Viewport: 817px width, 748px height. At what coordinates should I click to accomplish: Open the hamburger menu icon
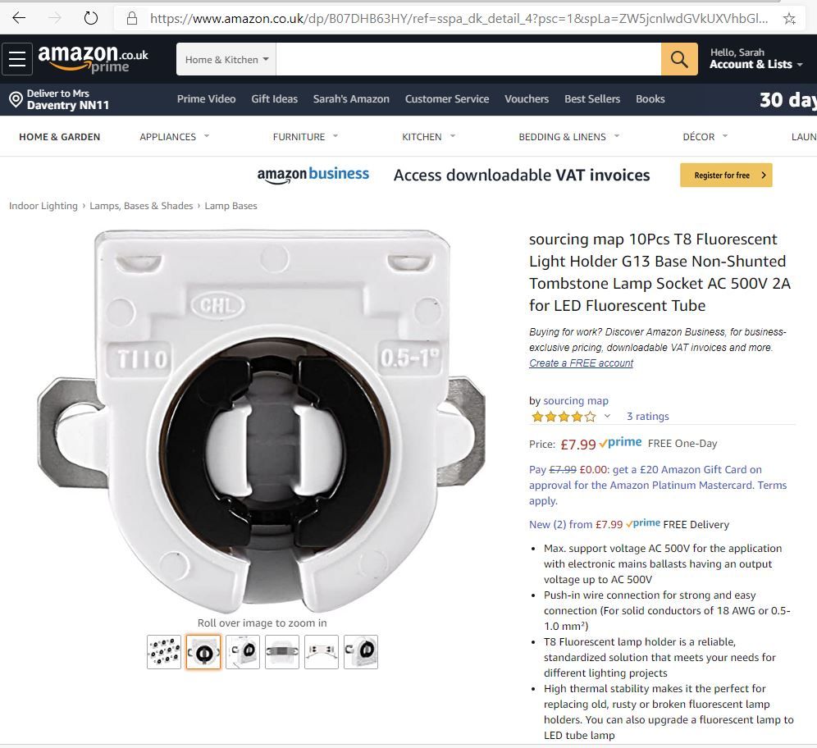[17, 59]
